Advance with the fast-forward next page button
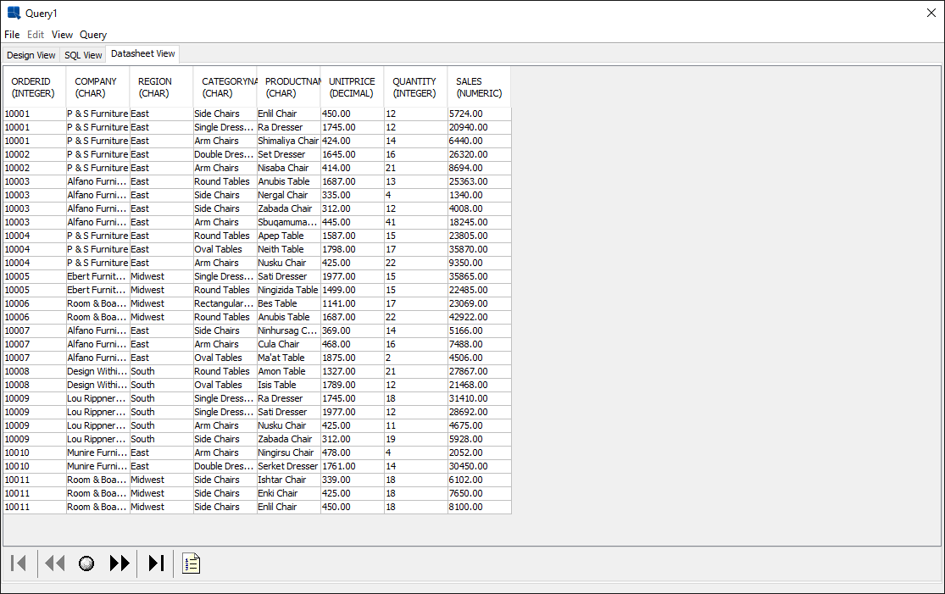This screenshot has height=594, width=945. [120, 563]
